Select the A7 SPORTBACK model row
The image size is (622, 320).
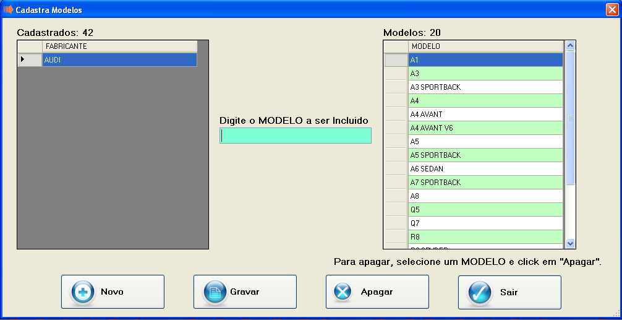(485, 182)
